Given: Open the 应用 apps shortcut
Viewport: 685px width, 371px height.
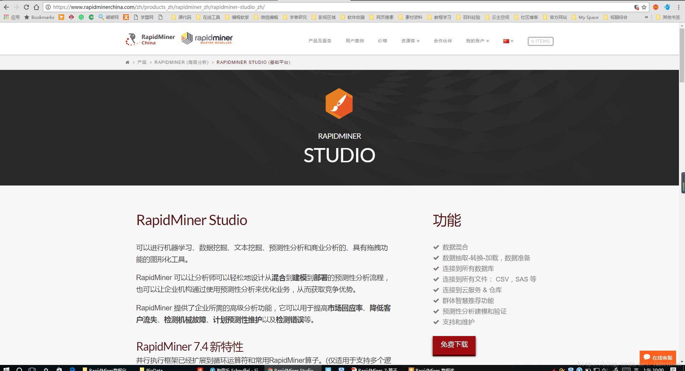Looking at the screenshot, I should pyautogui.click(x=11, y=17).
